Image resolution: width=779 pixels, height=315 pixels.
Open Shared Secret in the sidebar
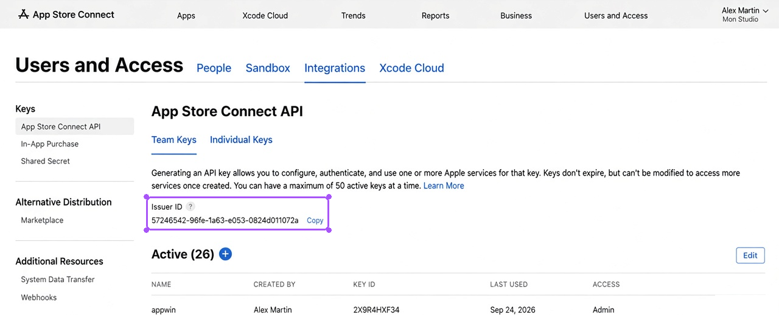[46, 161]
